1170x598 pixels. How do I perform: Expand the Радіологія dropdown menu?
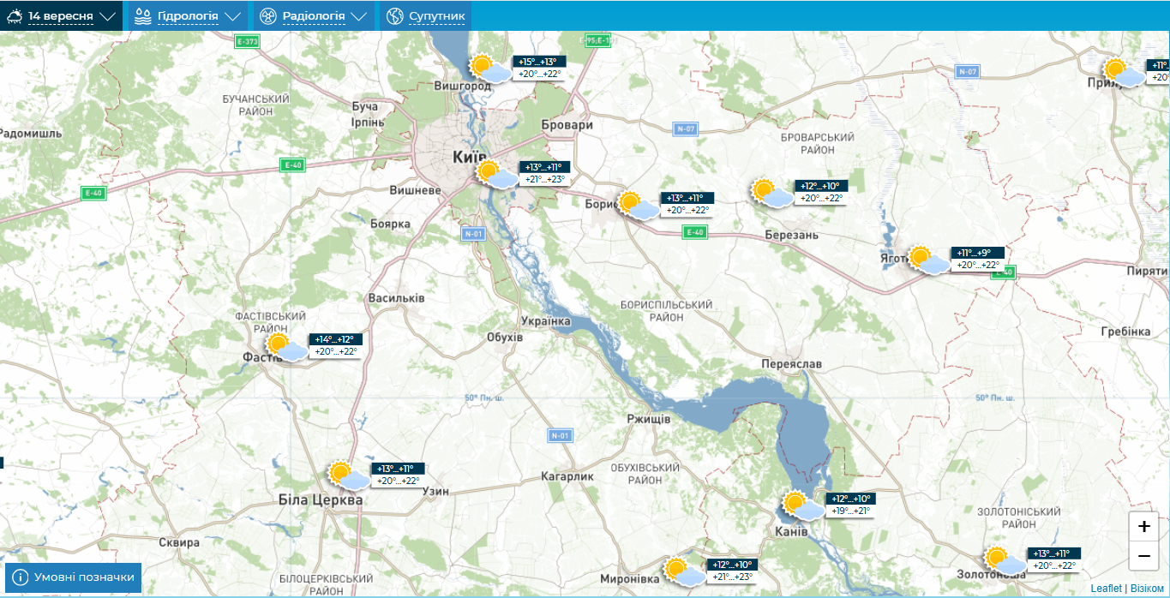click(x=314, y=16)
